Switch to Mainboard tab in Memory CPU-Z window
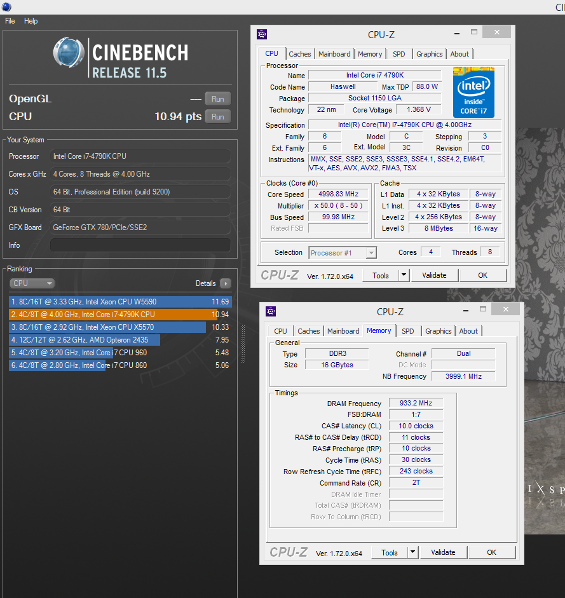 point(343,332)
